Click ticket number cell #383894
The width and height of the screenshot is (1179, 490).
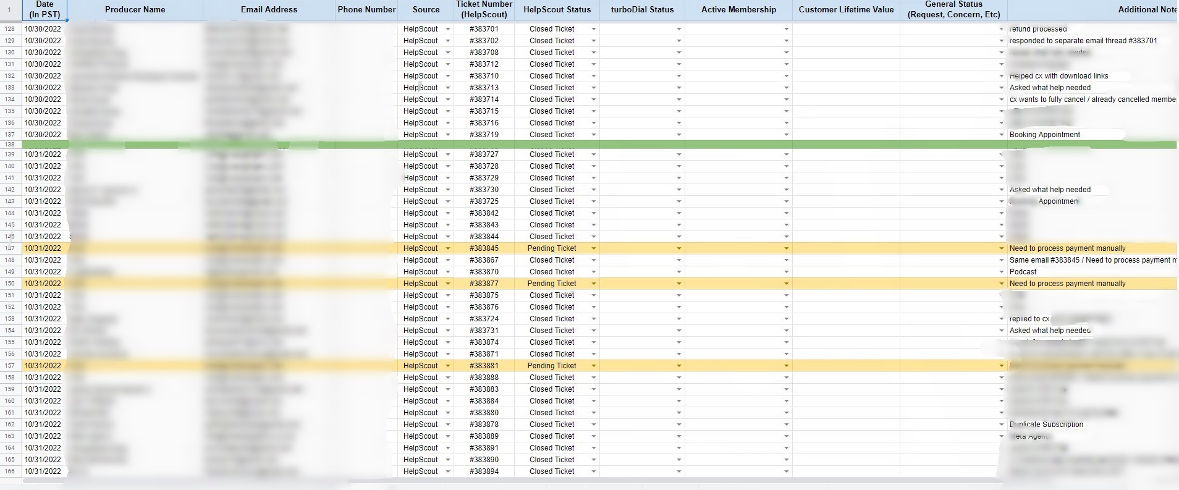click(x=484, y=471)
